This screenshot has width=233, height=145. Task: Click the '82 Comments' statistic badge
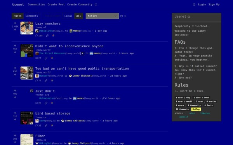(x=182, y=109)
